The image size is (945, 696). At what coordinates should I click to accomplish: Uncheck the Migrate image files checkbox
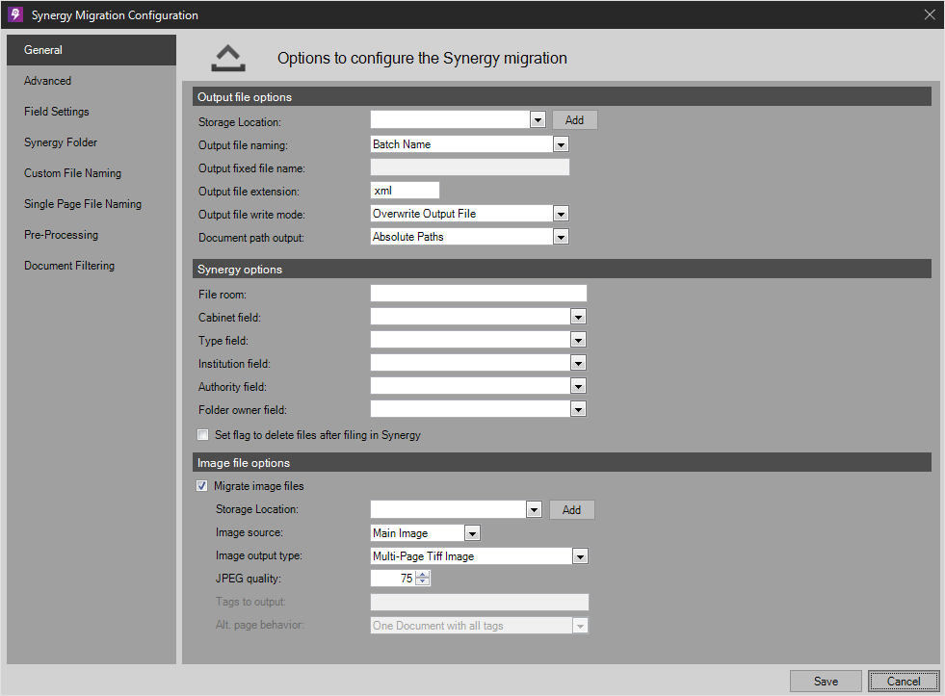coord(202,486)
